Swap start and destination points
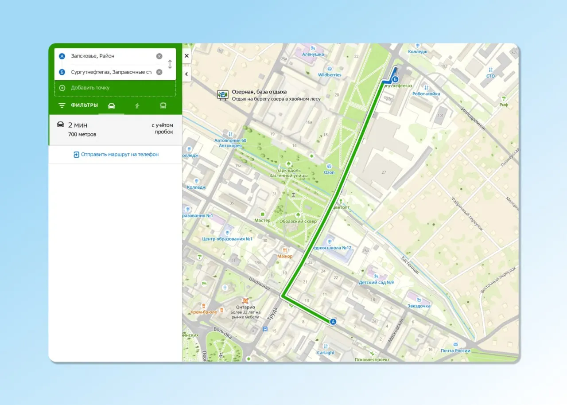This screenshot has width=567, height=405. point(170,64)
